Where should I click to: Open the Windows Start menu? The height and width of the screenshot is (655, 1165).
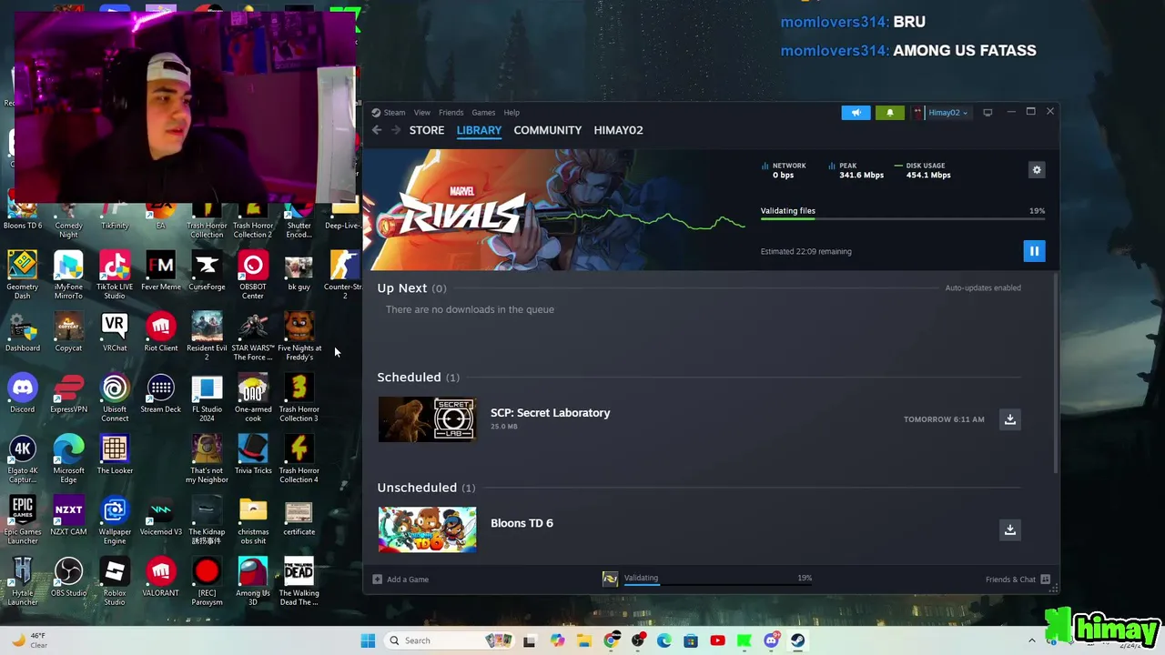coord(368,640)
